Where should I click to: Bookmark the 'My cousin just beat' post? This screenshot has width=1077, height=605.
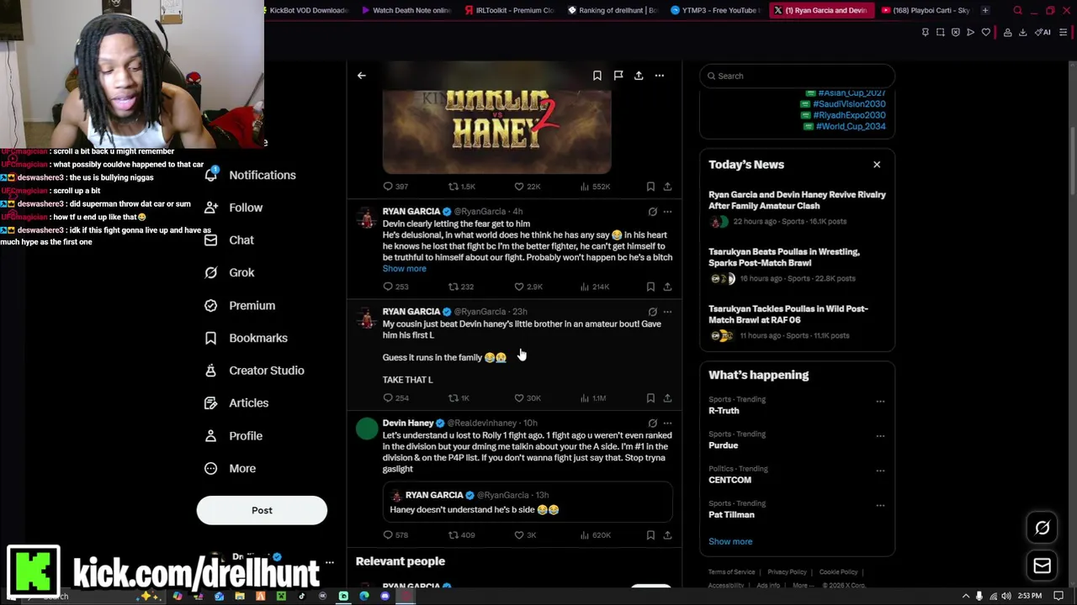pos(650,398)
